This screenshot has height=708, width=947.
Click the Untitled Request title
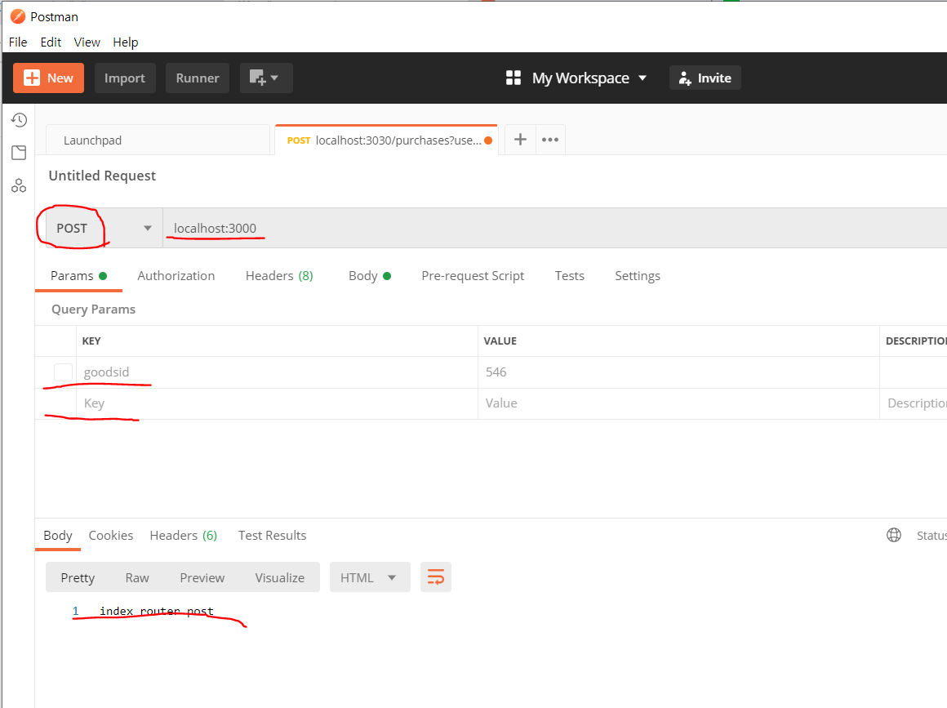pos(102,176)
